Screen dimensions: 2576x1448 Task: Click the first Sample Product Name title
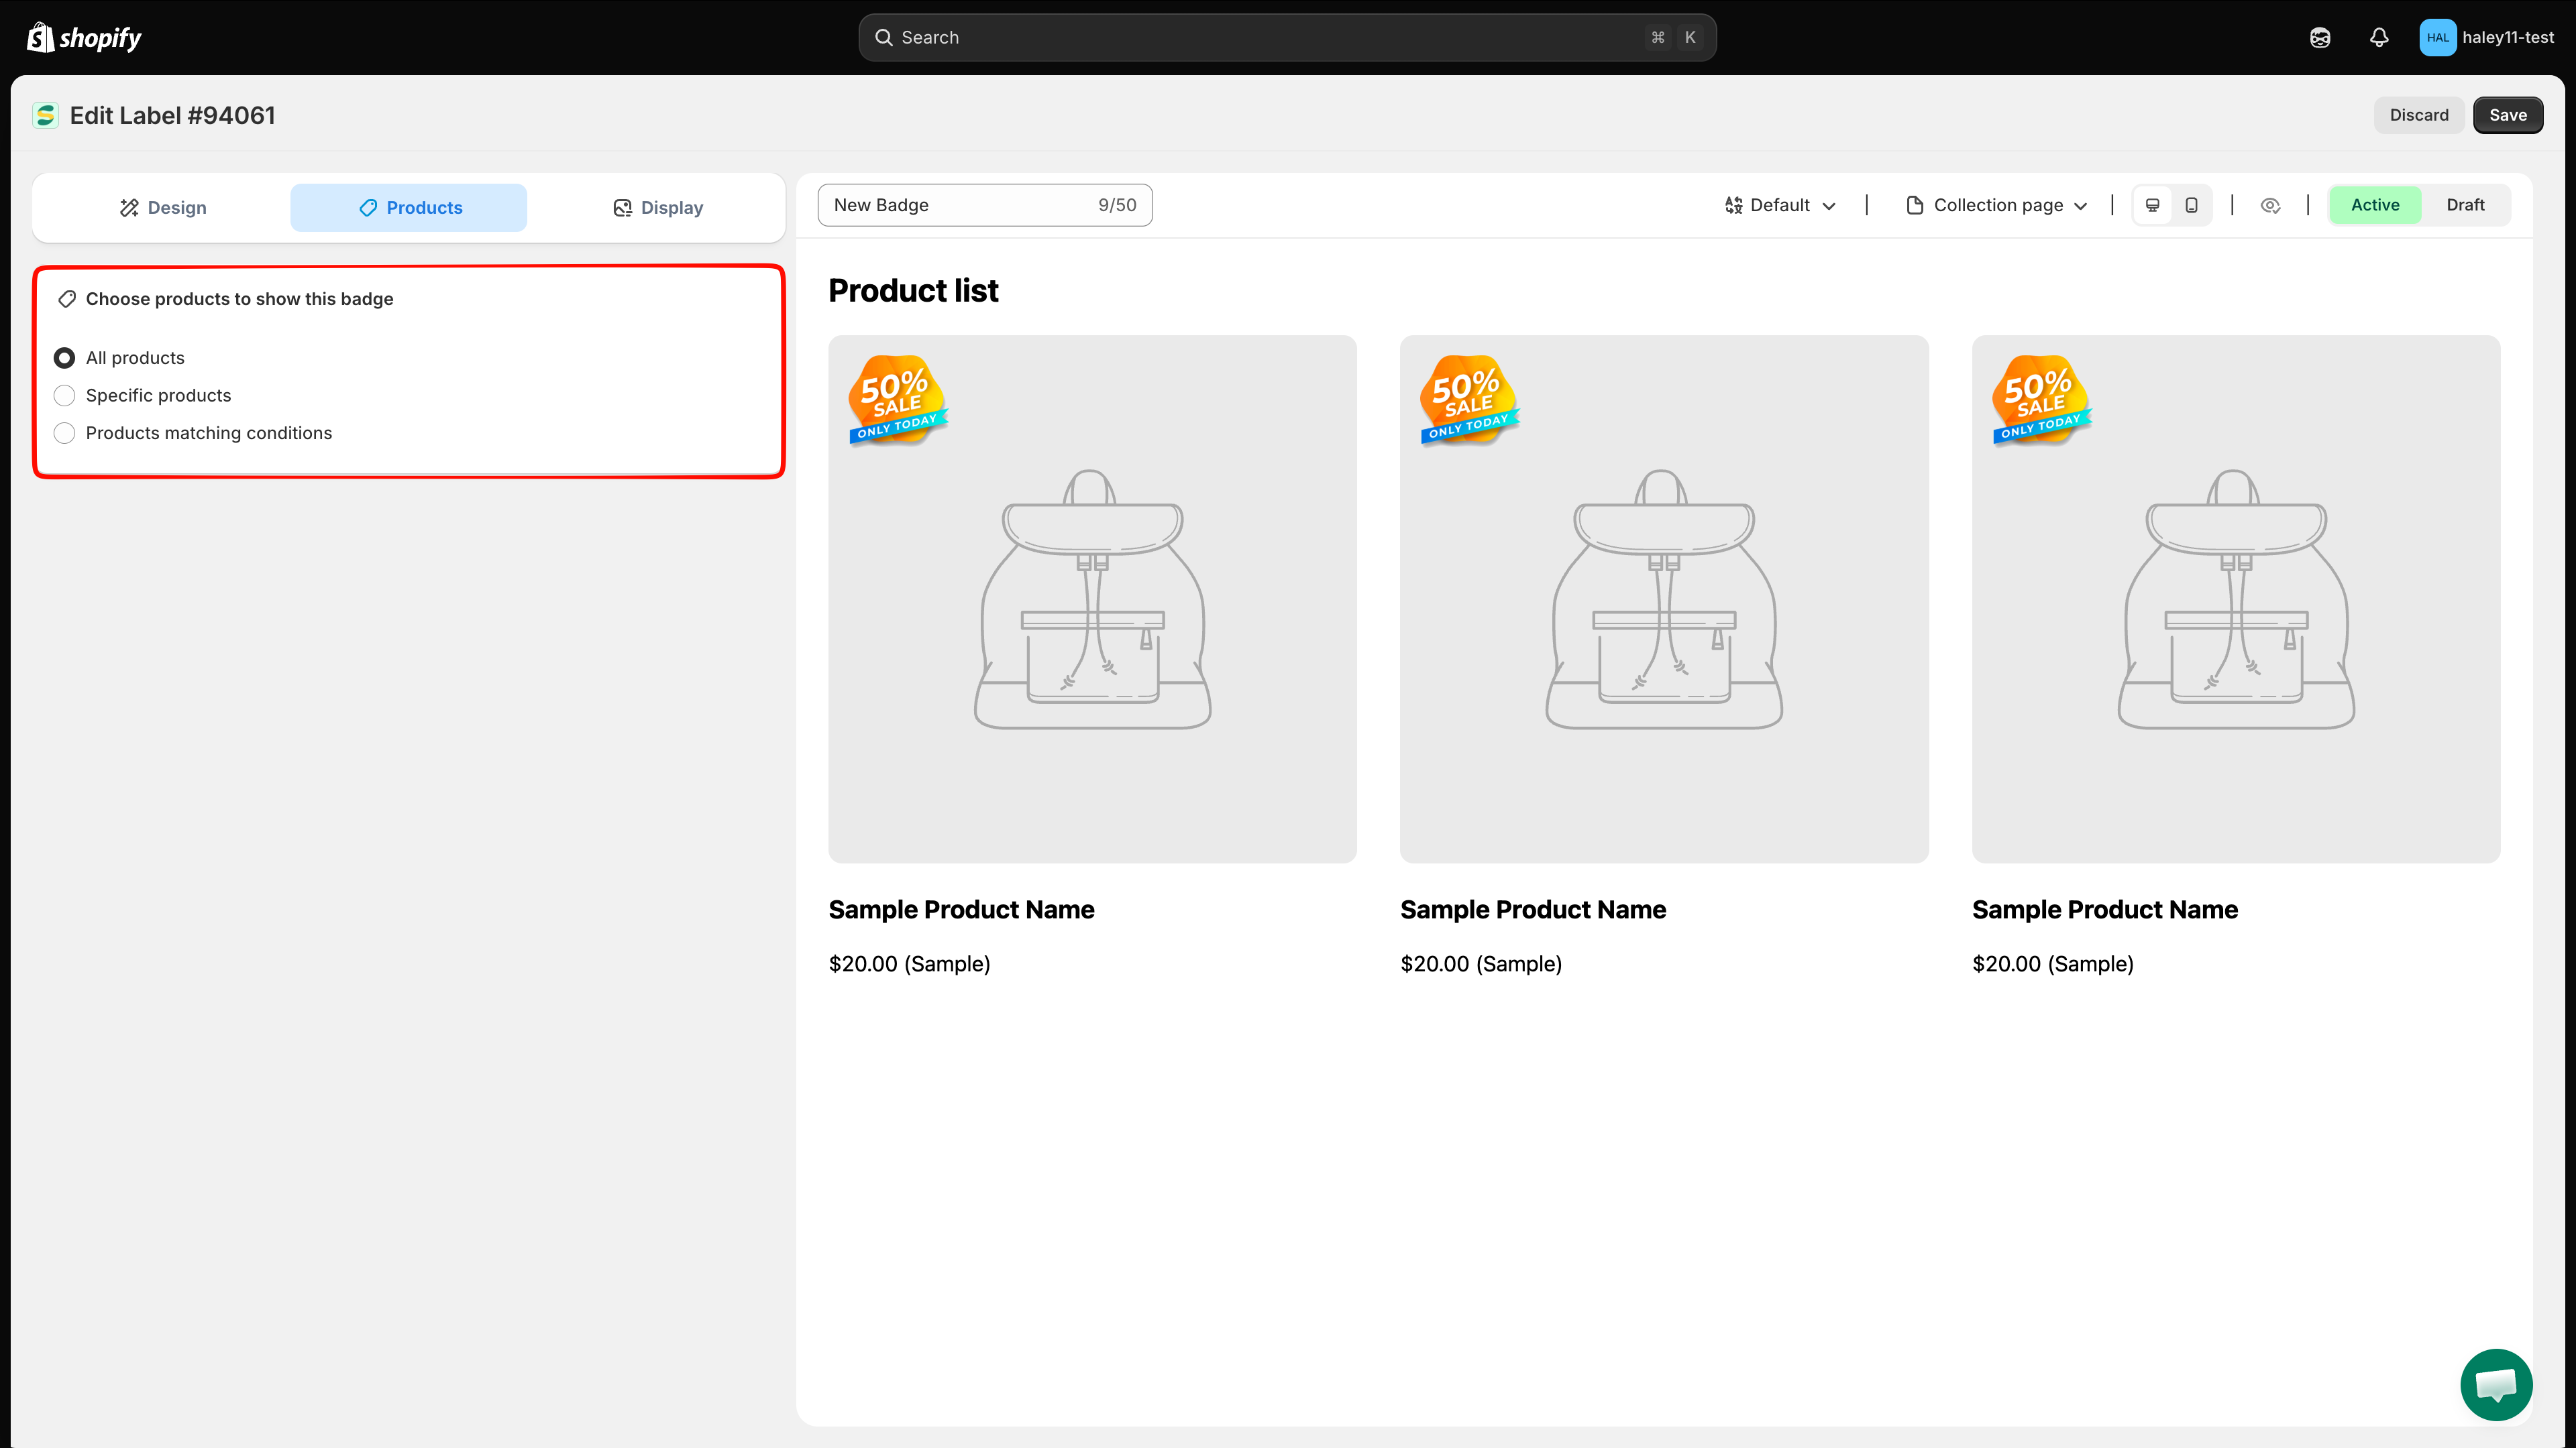point(961,910)
